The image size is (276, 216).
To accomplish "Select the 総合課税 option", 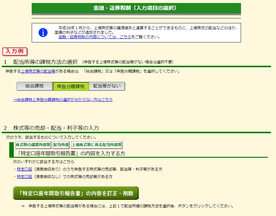I will [34, 86].
